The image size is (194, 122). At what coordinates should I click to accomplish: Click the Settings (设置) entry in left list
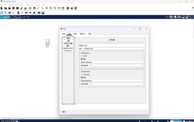click(68, 41)
